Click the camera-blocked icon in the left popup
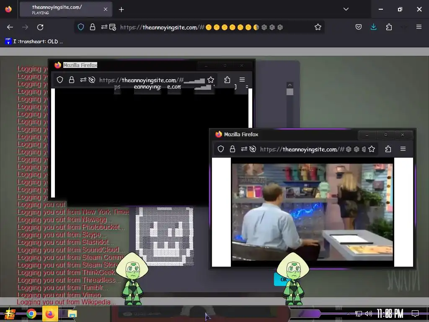This screenshot has width=429, height=322. 92,80
